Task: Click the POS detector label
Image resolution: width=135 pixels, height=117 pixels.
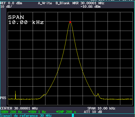Action: pyautogui.click(x=3, y=98)
